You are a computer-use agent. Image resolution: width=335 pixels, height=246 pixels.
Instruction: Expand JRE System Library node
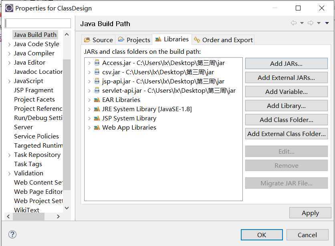(x=89, y=109)
